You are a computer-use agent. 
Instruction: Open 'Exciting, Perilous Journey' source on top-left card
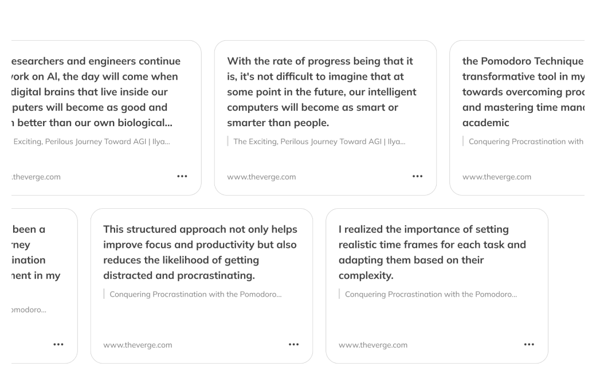pyautogui.click(x=92, y=141)
